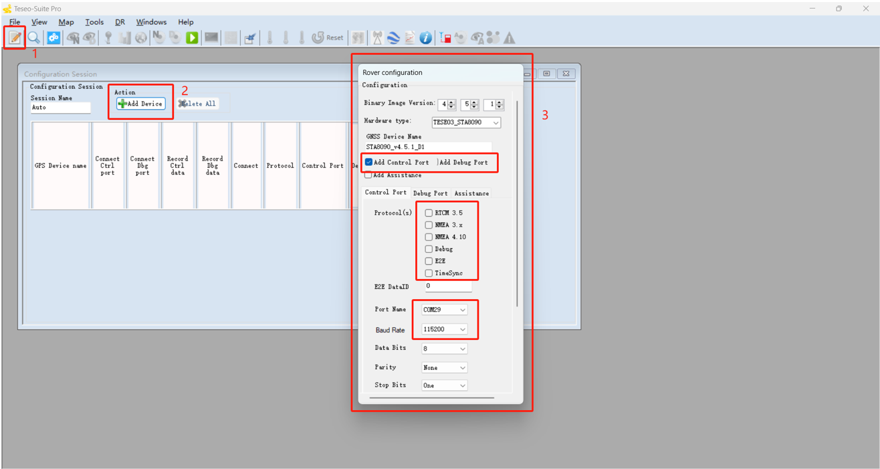Open the Hardware type TESEO3_STA8090 dropdown
880x469 pixels.
[466, 122]
